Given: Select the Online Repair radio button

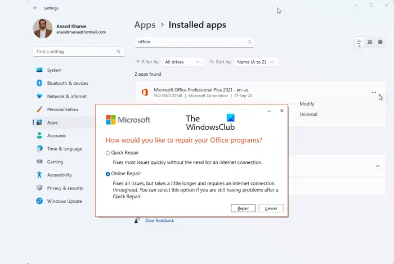Looking at the screenshot, I should pos(108,174).
